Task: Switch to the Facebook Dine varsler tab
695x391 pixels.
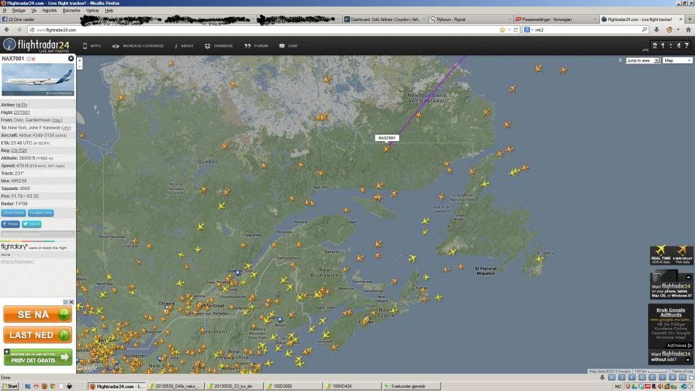Action: pyautogui.click(x=40, y=20)
